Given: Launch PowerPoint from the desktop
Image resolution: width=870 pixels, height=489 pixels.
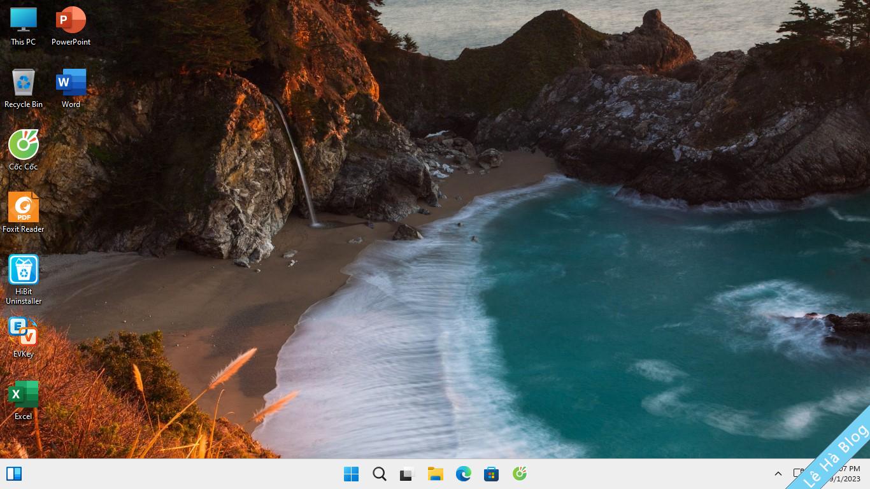Looking at the screenshot, I should pos(71,19).
